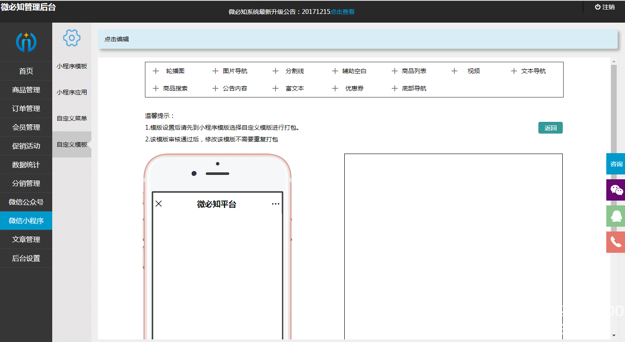
Task: Select 订单管理 from the sidebar
Action: click(26, 109)
